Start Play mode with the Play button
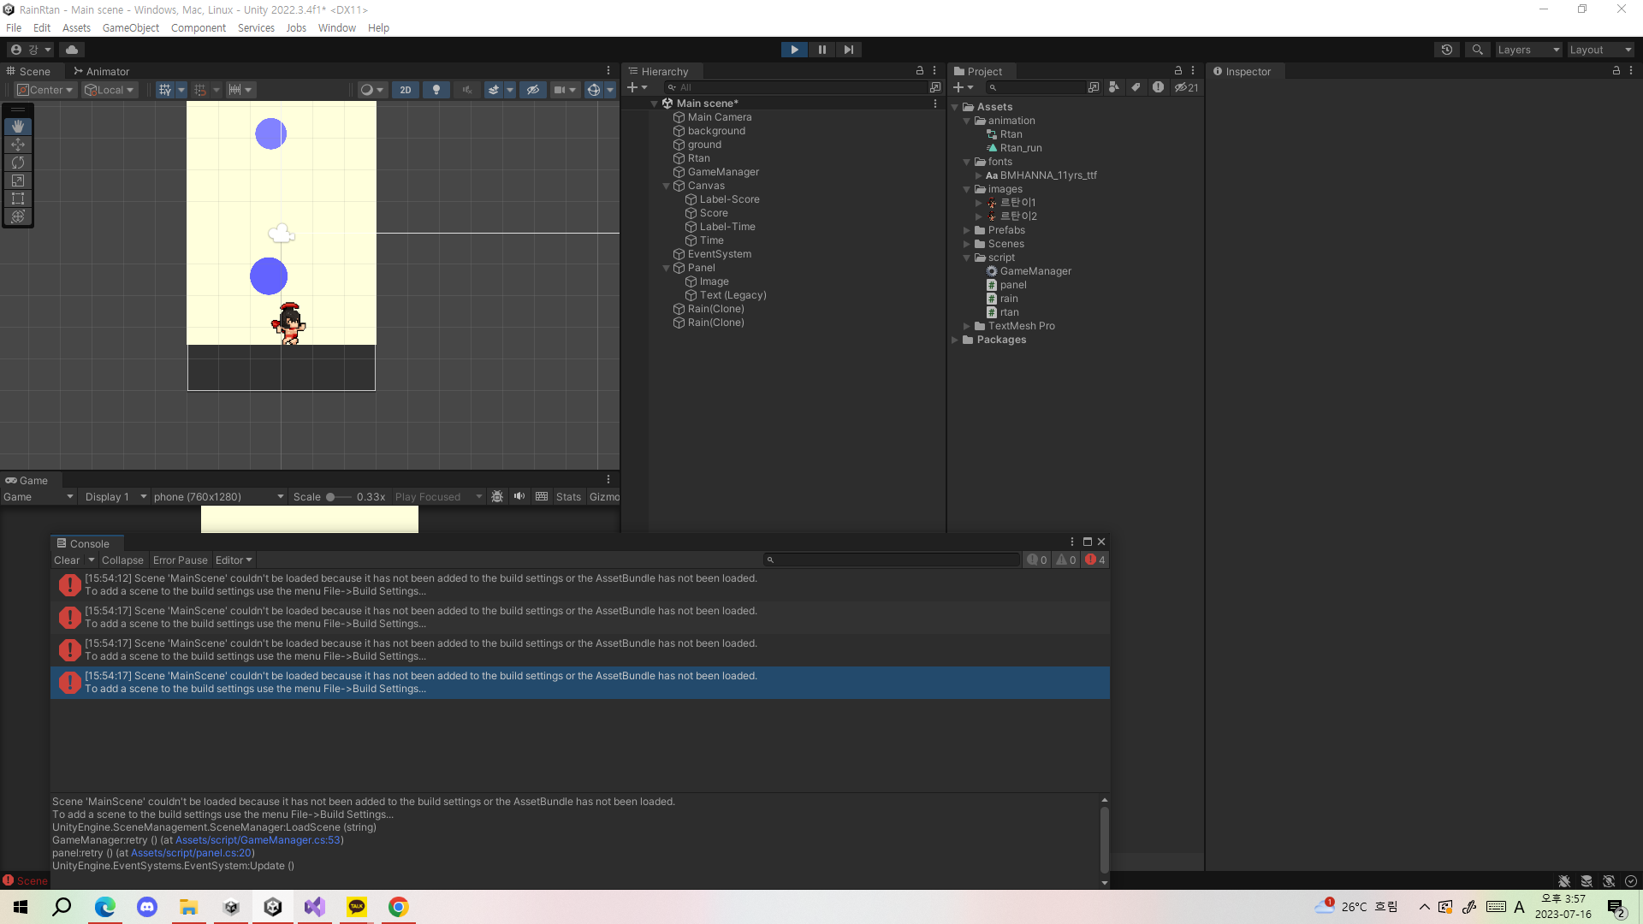This screenshot has height=924, width=1643. [794, 50]
